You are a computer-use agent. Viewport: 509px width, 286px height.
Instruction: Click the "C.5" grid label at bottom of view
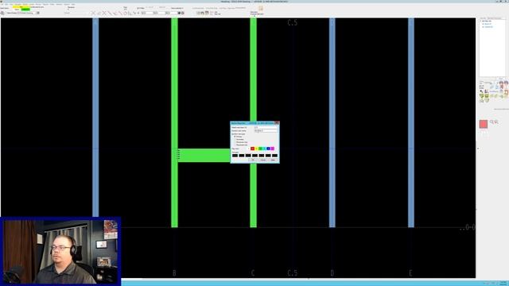[x=293, y=273]
